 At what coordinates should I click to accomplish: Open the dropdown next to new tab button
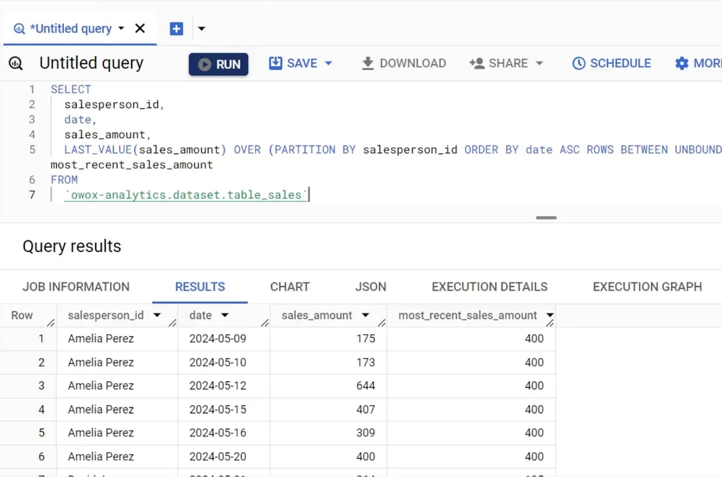coord(201,29)
